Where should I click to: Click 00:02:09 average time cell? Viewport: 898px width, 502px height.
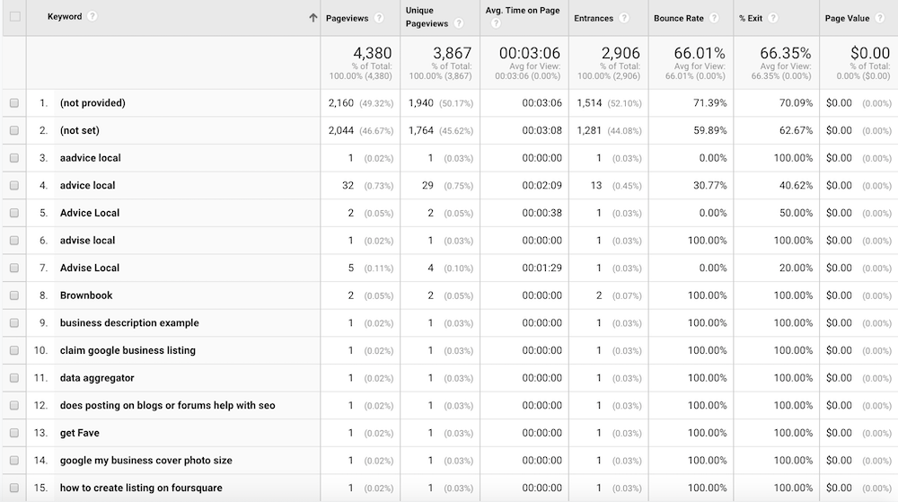tap(541, 186)
